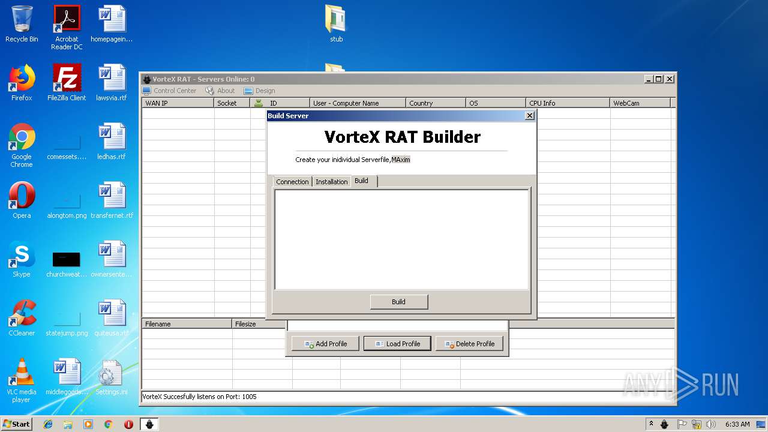Open the Start menu
Image resolution: width=768 pixels, height=432 pixels.
(16, 424)
